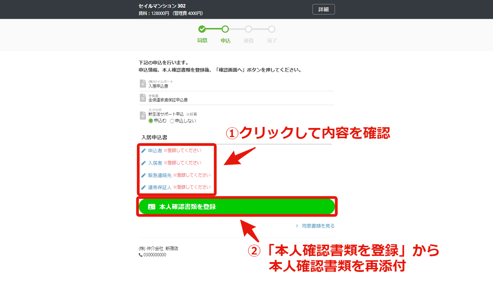Viewport: 493px width, 289px height.
Task: Click the pencil icon next to 入居者
Action: (x=144, y=163)
